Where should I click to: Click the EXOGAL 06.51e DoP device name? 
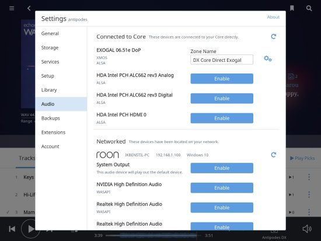[118, 50]
